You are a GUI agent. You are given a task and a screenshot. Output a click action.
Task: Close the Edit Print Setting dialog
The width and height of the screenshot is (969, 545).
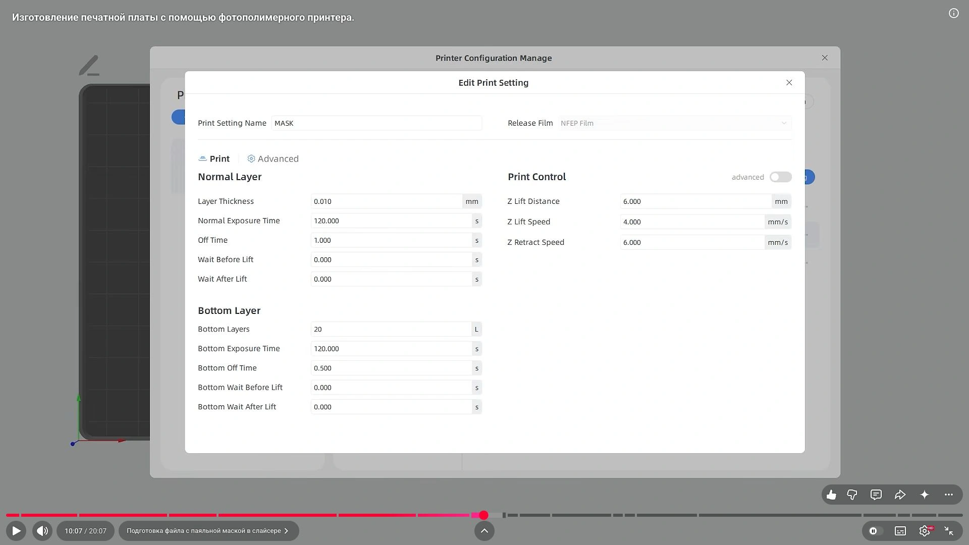789,83
